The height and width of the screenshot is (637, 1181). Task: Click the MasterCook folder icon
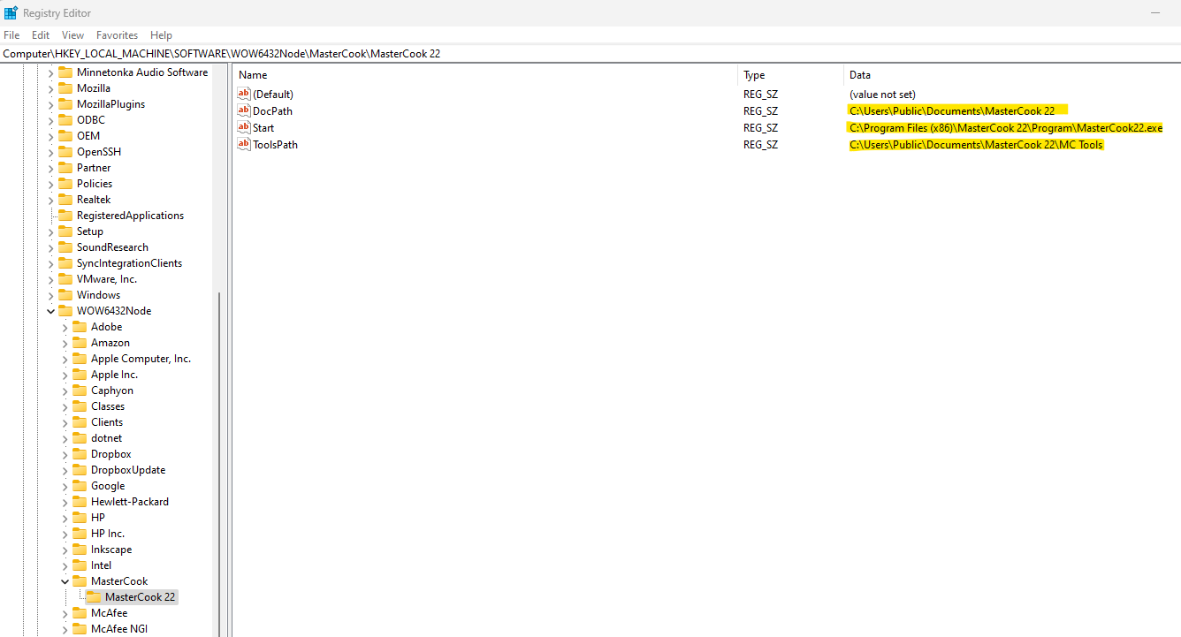pyautogui.click(x=80, y=581)
